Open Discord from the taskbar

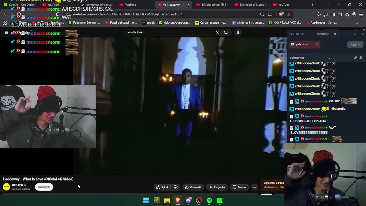[188, 200]
